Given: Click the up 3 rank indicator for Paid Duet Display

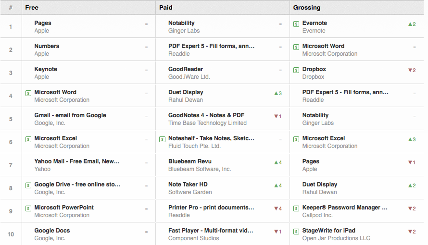Looking at the screenshot, I should [278, 93].
